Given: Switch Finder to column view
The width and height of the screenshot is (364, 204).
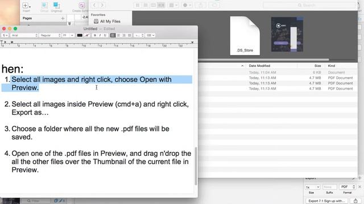Looking at the screenshot, I should point(153,5).
